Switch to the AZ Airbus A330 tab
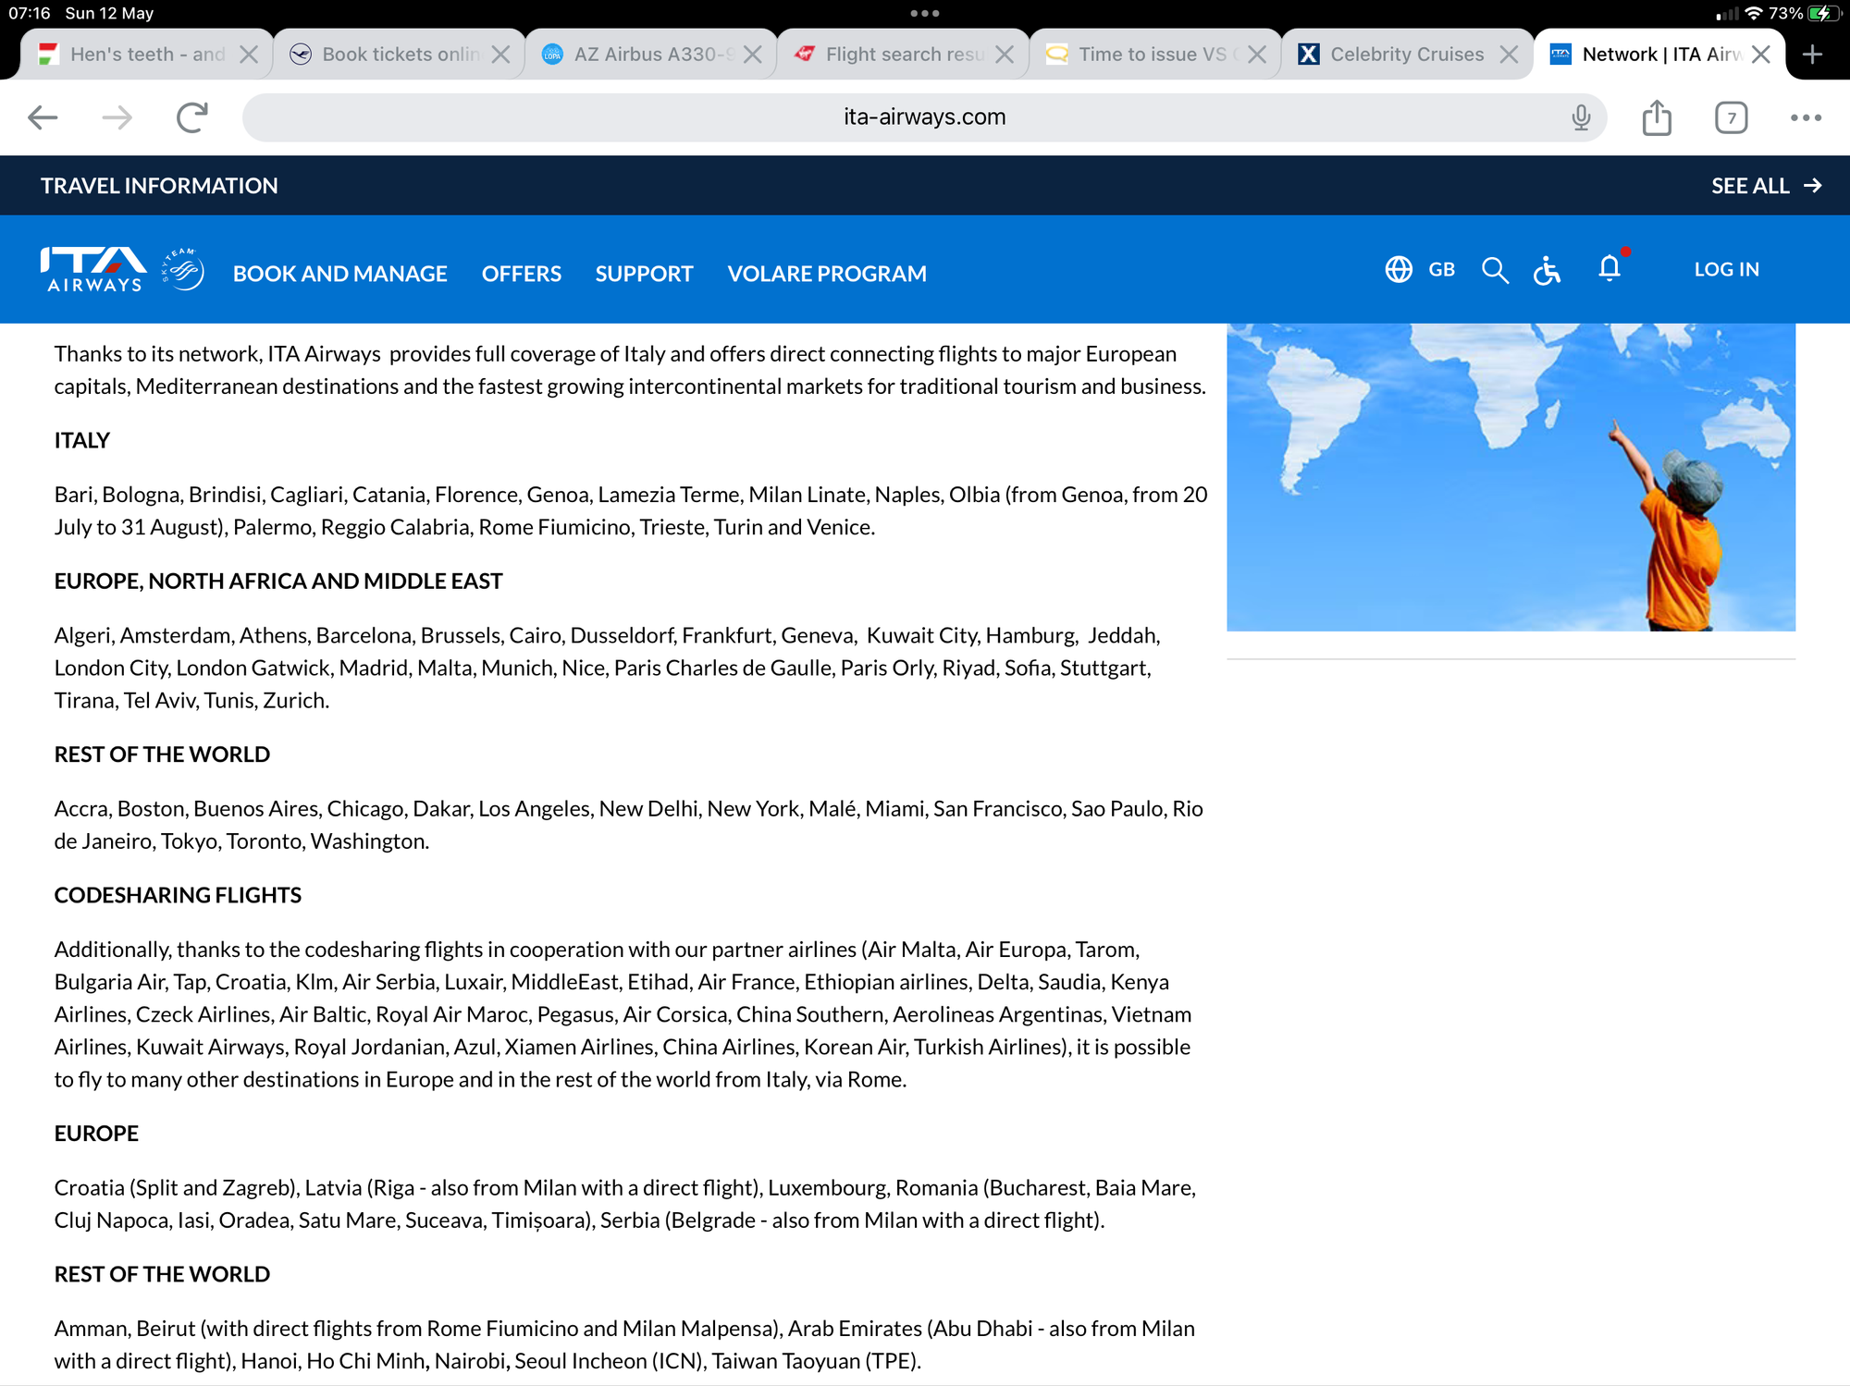 (652, 55)
